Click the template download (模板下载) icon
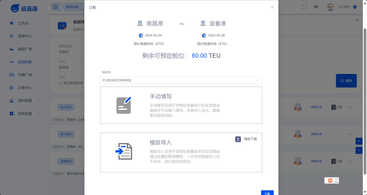 238,139
